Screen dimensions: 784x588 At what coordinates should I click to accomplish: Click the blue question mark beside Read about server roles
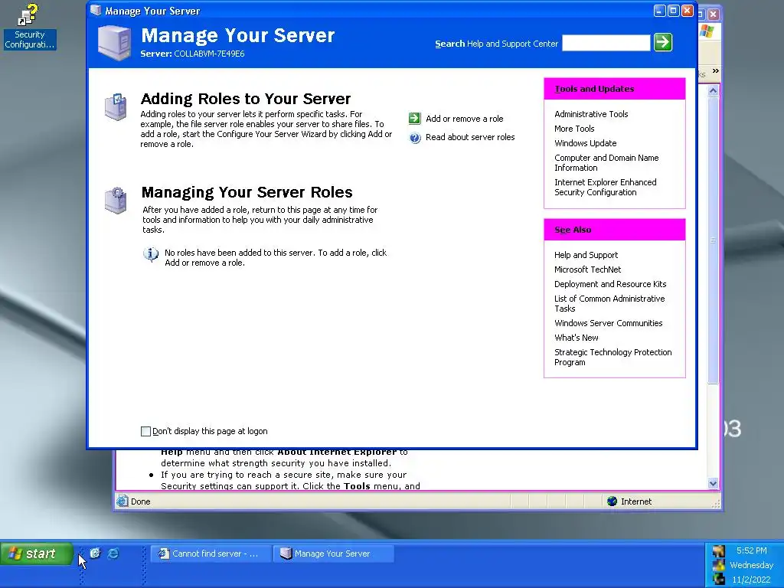point(415,138)
